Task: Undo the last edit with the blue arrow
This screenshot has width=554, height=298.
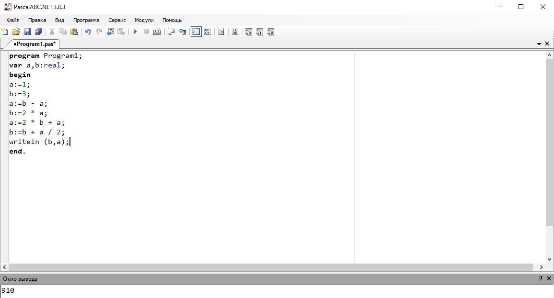Action: [x=88, y=32]
